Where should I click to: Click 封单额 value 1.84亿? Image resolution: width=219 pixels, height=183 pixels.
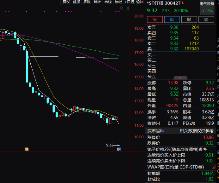[x=208, y=174]
